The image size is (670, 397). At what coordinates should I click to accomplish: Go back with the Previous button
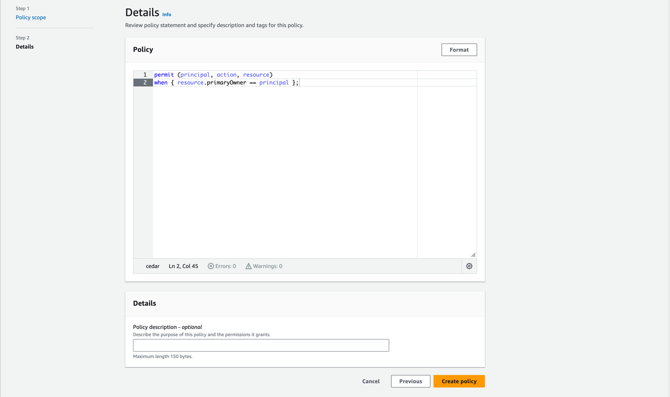pyautogui.click(x=410, y=381)
